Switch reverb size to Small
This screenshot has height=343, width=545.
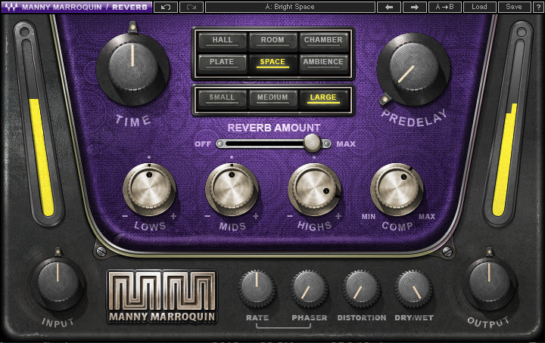222,97
